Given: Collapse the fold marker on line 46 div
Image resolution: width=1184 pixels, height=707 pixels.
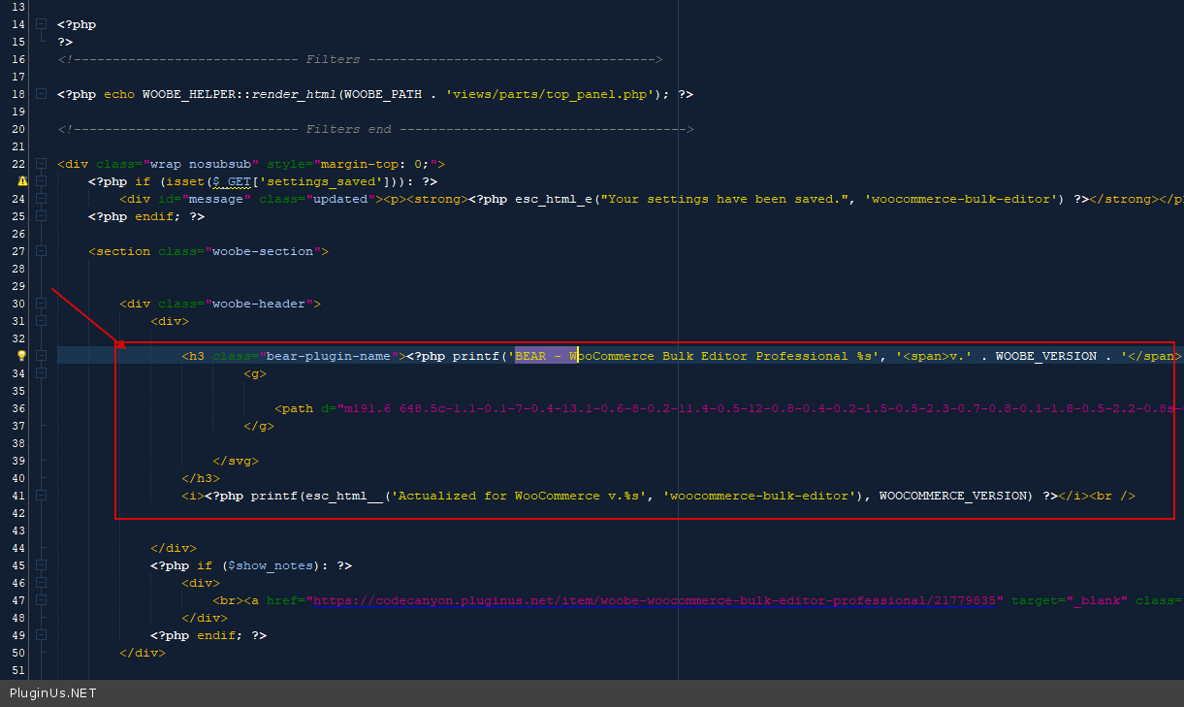Looking at the screenshot, I should 41,583.
